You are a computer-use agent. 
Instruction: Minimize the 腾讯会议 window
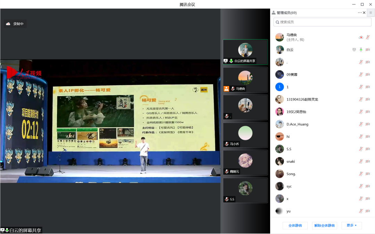(x=354, y=4)
